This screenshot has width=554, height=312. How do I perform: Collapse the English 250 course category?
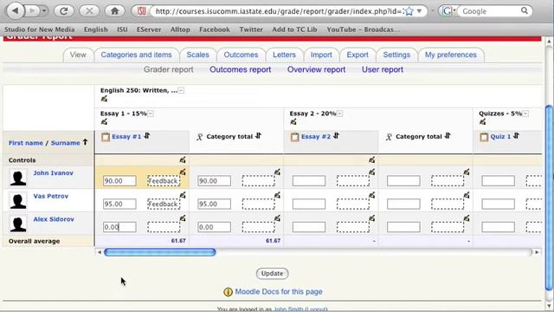click(181, 90)
